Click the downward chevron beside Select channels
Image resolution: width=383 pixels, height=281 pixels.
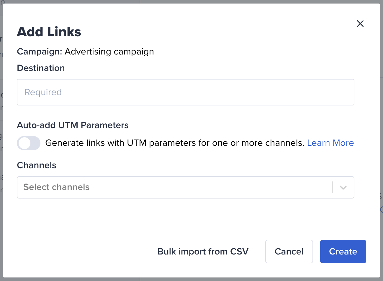tap(343, 187)
